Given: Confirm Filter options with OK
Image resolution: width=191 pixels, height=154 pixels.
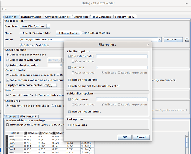Looking at the screenshot, I should coord(125,137).
